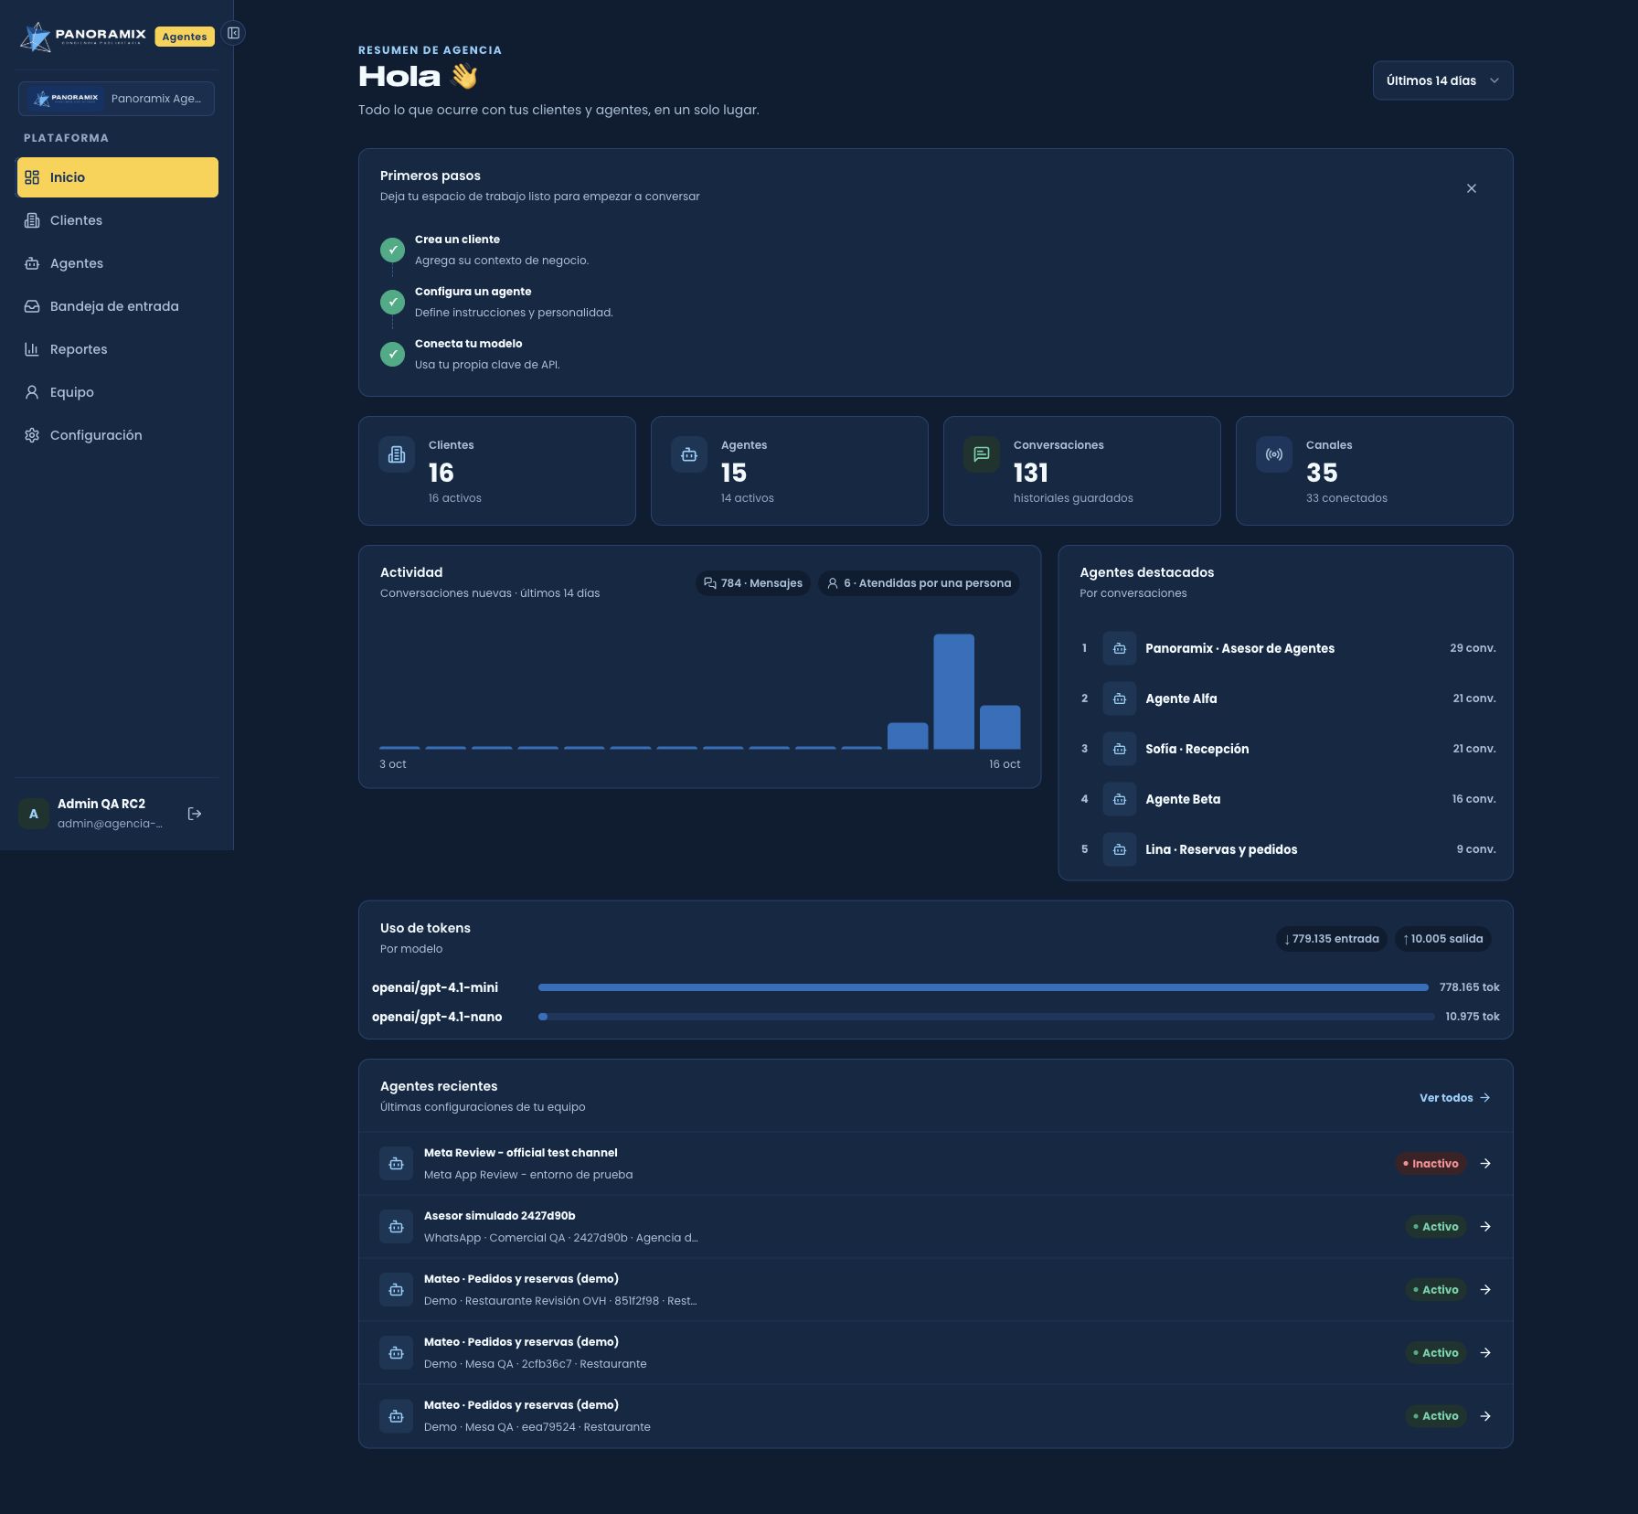Screen dimensions: 1638x1514
Task: Click the 10.005 salida token chip
Action: click(1442, 939)
